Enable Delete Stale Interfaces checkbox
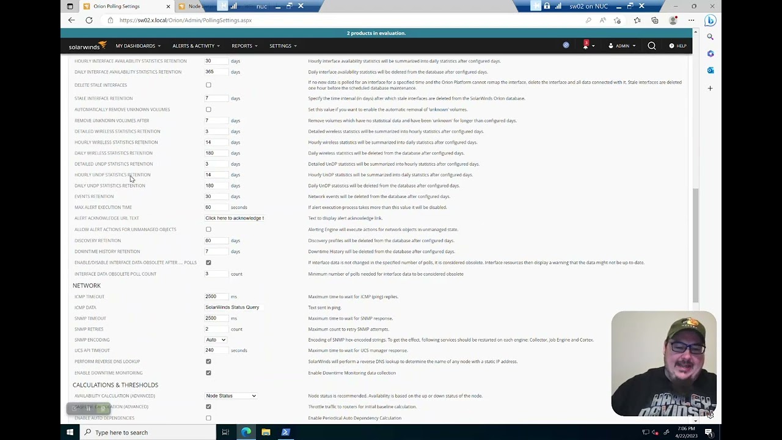Viewport: 782px width, 440px height. pos(208,85)
